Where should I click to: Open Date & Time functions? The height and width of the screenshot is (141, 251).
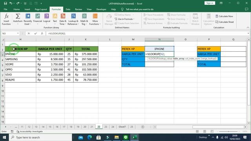coord(63,19)
